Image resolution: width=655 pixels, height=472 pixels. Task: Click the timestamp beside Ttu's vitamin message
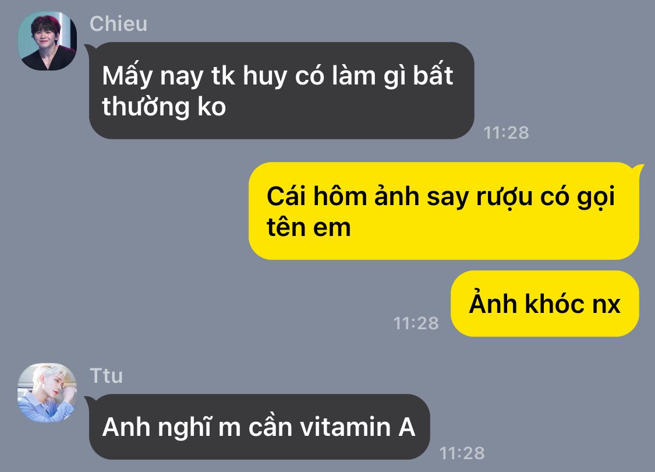[462, 453]
